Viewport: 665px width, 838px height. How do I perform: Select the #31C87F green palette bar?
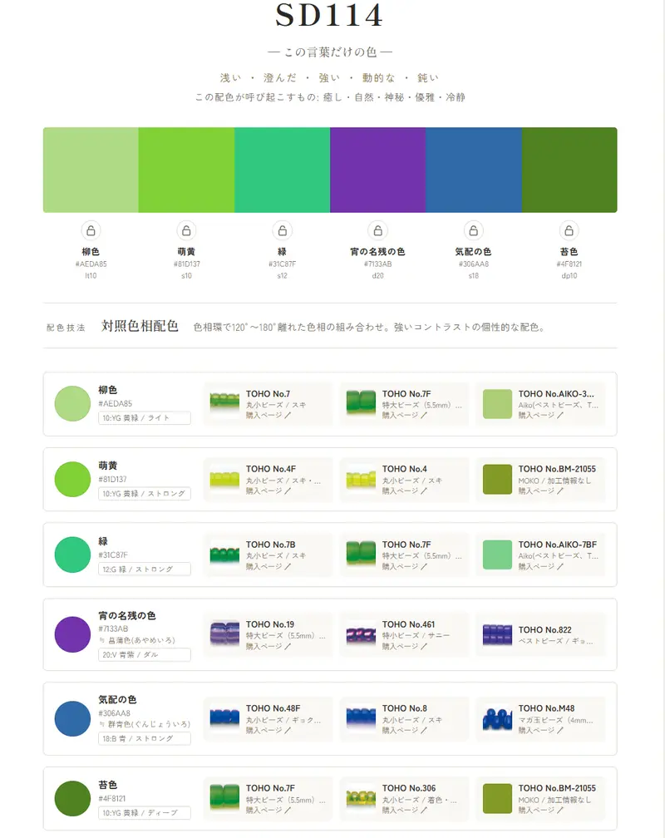(x=283, y=170)
